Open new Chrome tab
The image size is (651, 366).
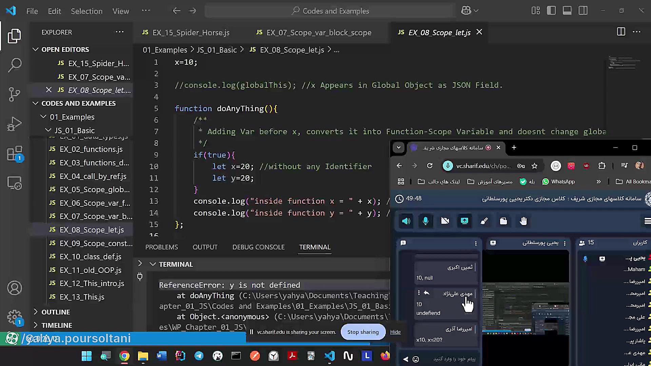click(514, 147)
